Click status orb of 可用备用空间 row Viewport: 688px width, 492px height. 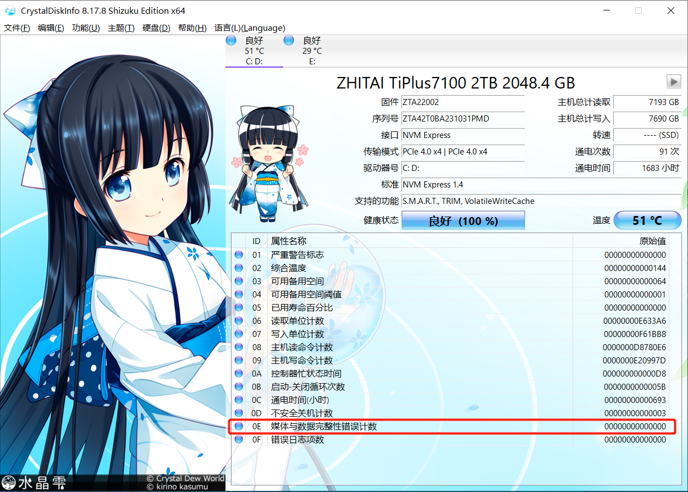click(x=239, y=281)
